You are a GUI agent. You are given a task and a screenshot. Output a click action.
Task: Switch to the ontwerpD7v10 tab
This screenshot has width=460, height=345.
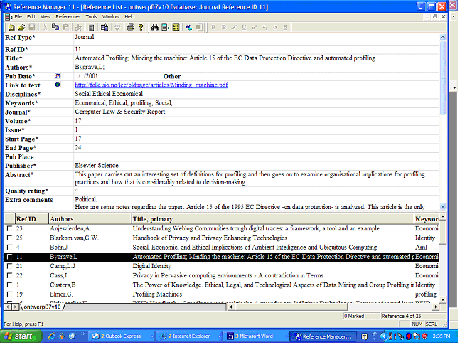point(42,307)
